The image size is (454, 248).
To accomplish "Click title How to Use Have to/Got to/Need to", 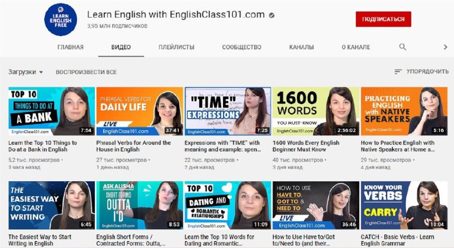I will (304, 240).
